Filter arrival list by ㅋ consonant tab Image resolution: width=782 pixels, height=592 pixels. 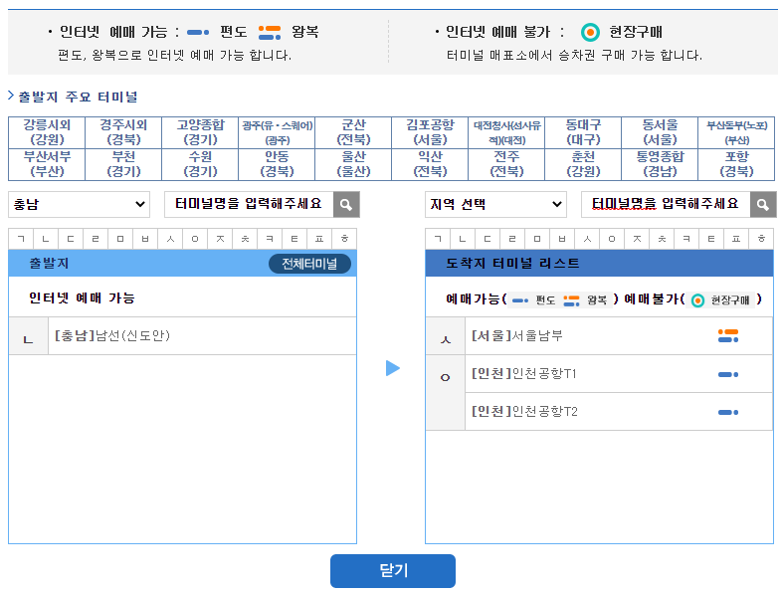pos(686,239)
